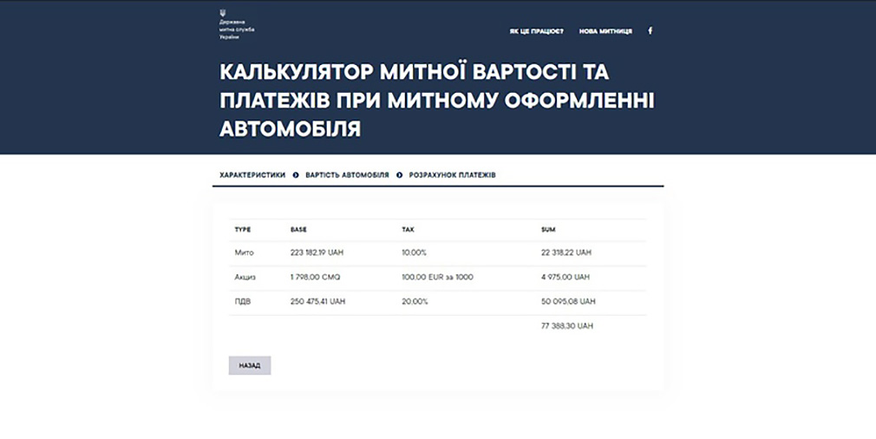Open the Facebook page icon
This screenshot has width=876, height=439.
tap(650, 30)
